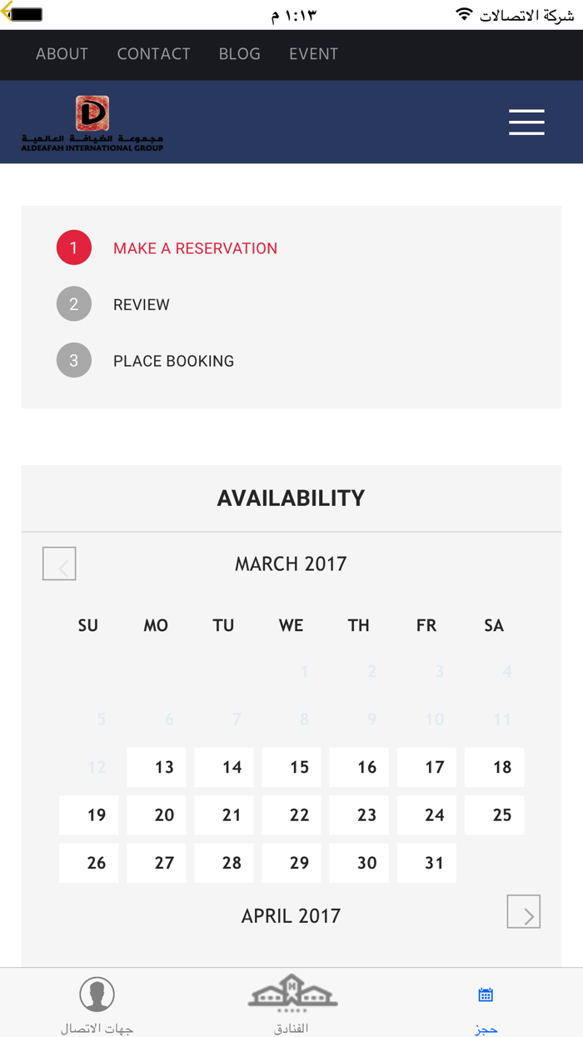Tap the back arrow in status bar
The height and width of the screenshot is (1037, 583).
(7, 14)
